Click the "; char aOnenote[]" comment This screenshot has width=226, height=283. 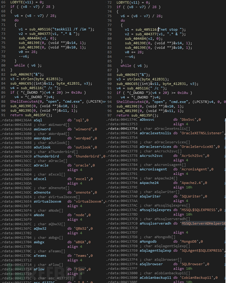(51, 188)
